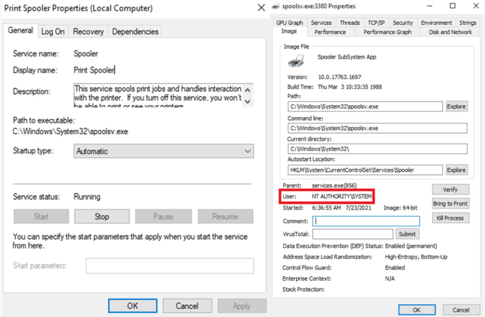The width and height of the screenshot is (485, 317).
Task: Submit the file to VirusTotal
Action: tap(407, 234)
